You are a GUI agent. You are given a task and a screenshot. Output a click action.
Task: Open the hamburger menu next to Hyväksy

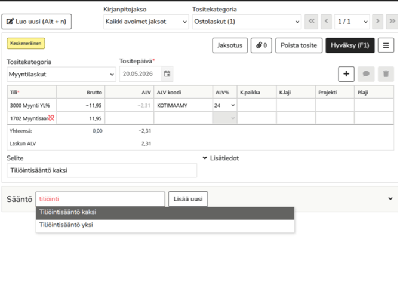[x=386, y=45]
